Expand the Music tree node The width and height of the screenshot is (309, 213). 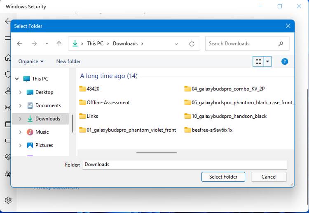click(20, 132)
